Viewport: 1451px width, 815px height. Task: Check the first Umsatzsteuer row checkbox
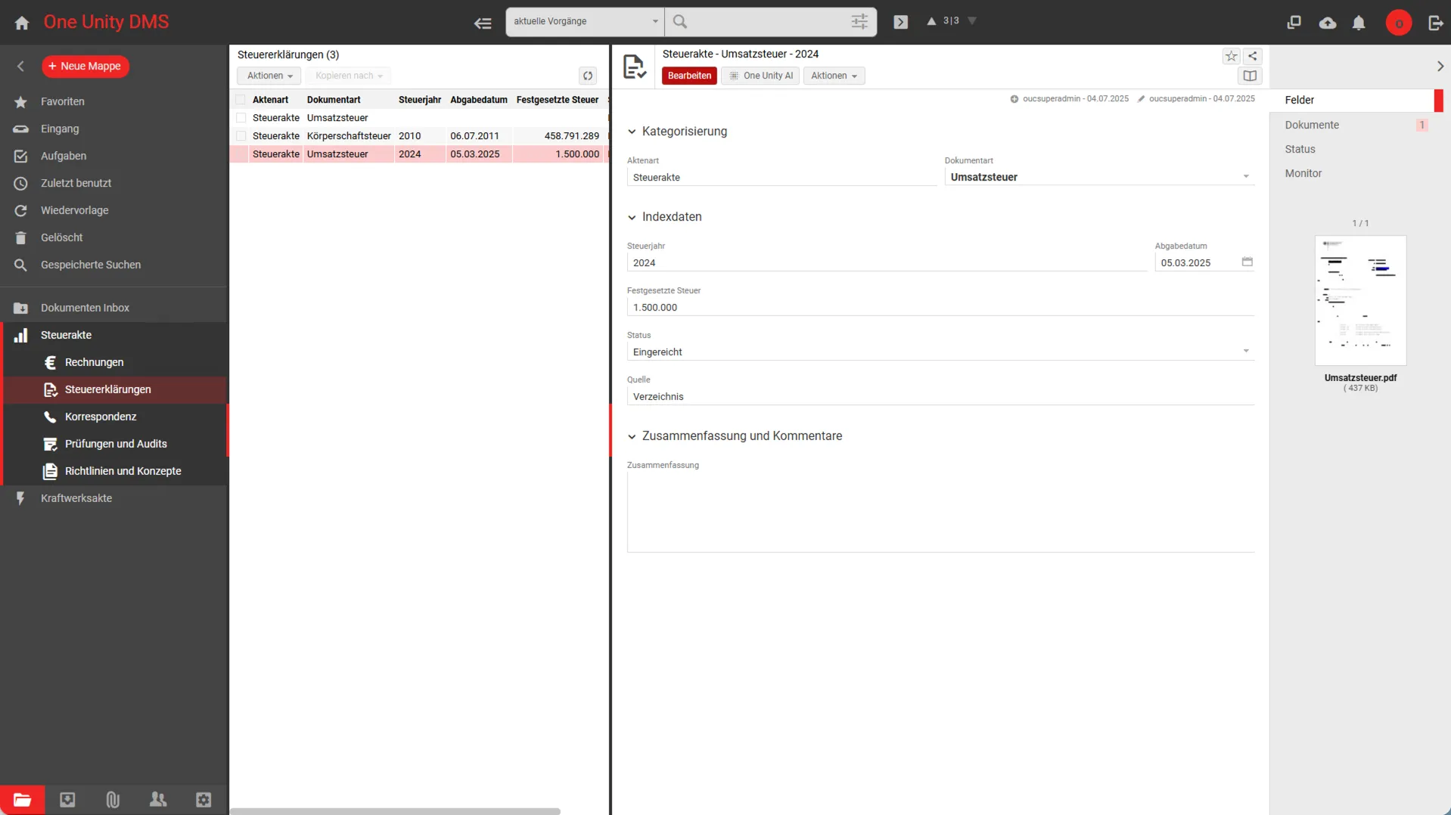(241, 118)
